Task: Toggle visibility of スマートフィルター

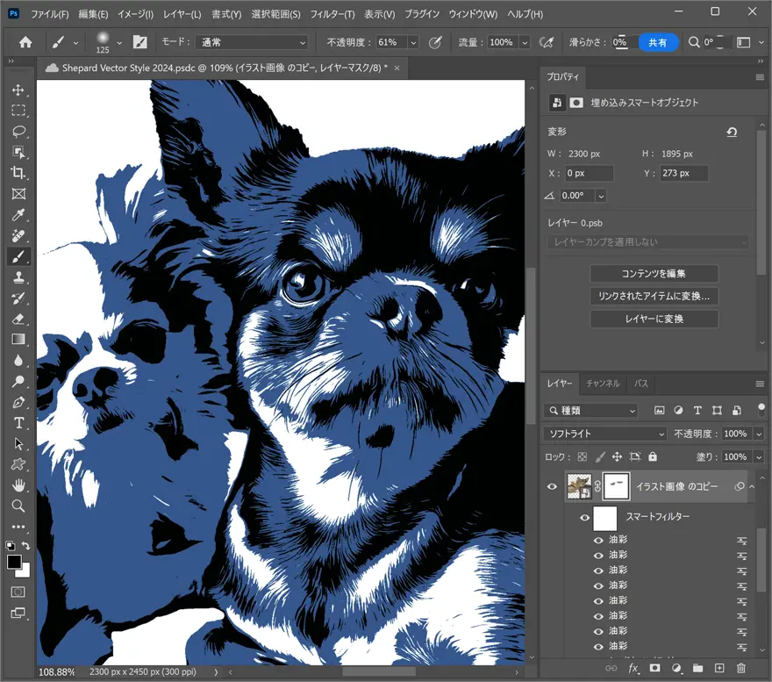Action: [584, 518]
